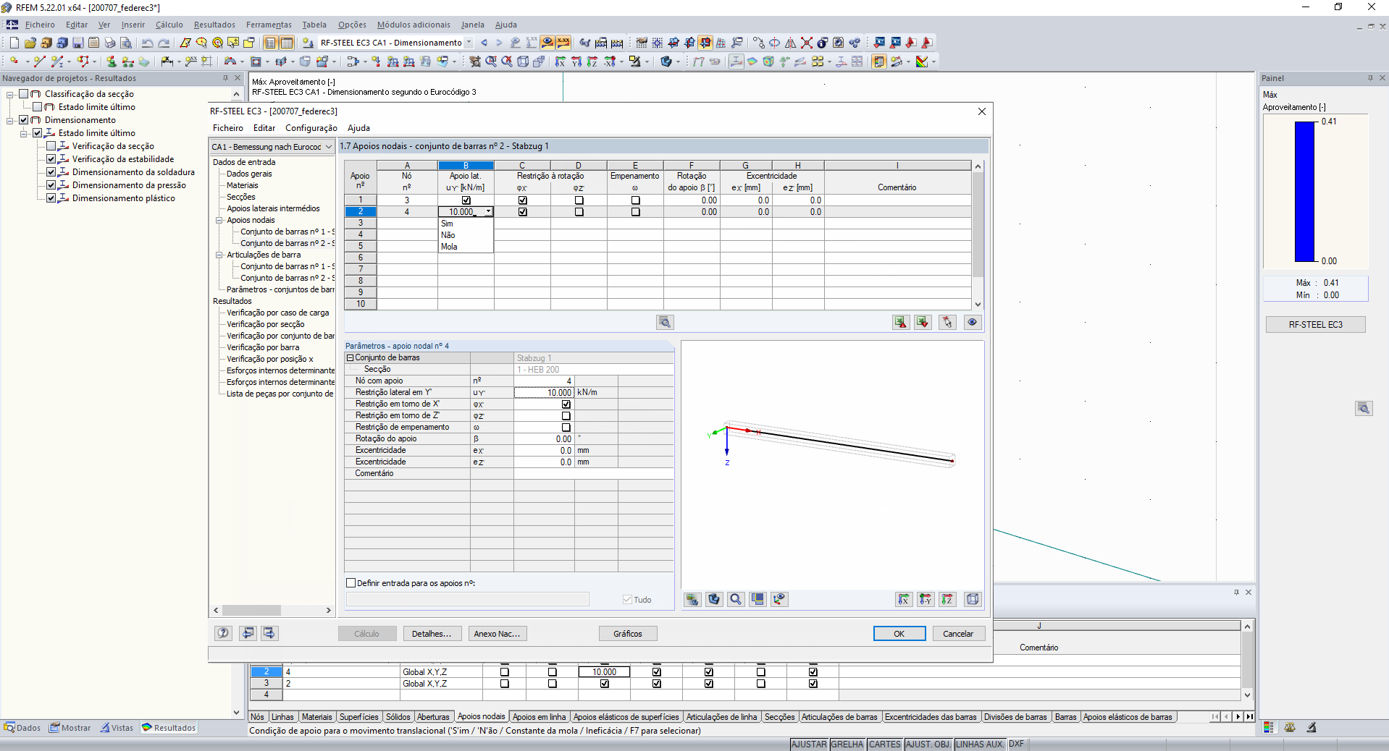Show preview in Y direction
This screenshot has height=751, width=1389.
[x=926, y=599]
